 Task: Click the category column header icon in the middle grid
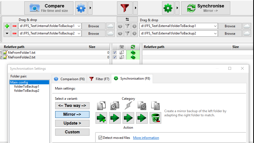coord(122,47)
